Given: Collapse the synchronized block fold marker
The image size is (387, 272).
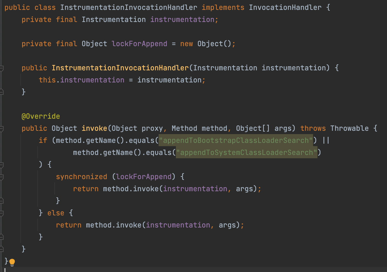Looking at the screenshot, I should tap(2, 177).
